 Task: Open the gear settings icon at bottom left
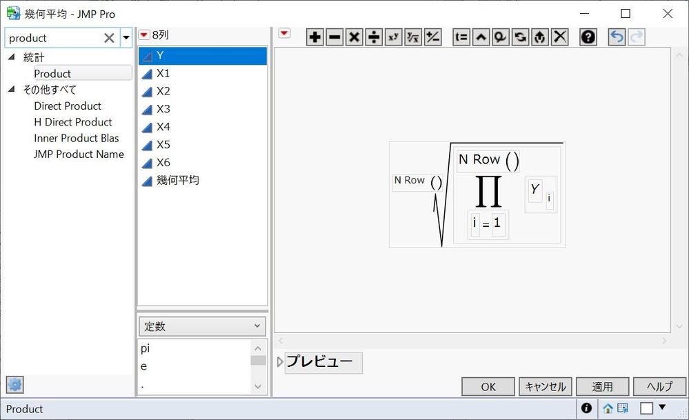(x=15, y=386)
